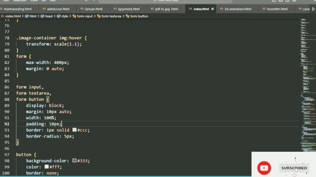Switch to the Qrscan.html tab
The width and height of the screenshot is (316, 177).
pos(91,9)
